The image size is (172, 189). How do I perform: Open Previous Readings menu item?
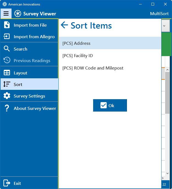(x=29, y=60)
